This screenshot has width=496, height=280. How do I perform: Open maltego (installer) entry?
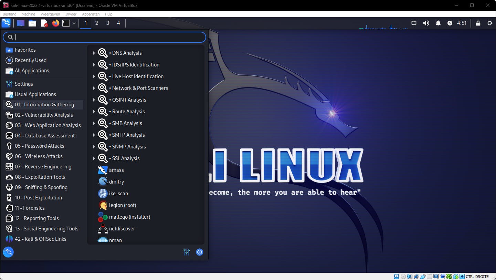pyautogui.click(x=129, y=217)
